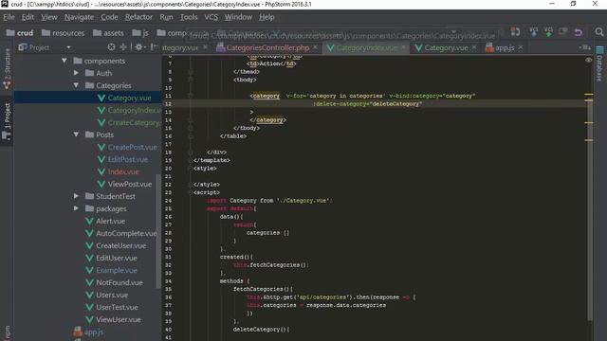The width and height of the screenshot is (607, 341).
Task: Collapse the Categories folder
Action: pos(76,85)
